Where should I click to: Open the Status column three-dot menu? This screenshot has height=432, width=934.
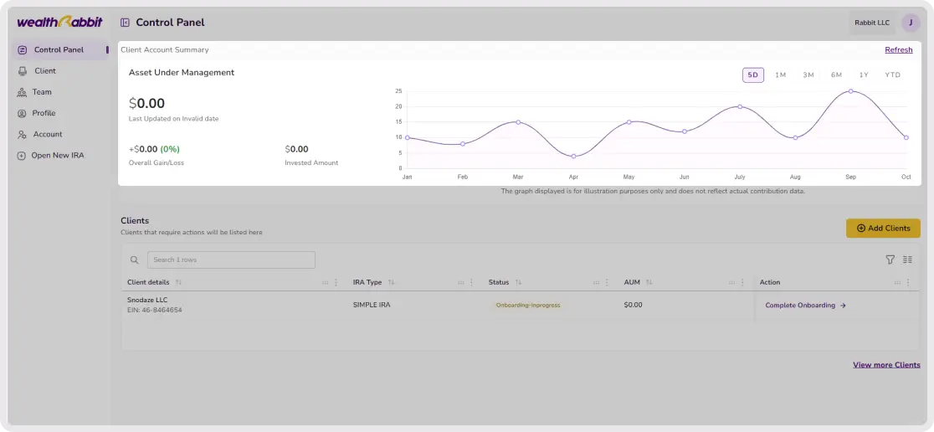[608, 282]
